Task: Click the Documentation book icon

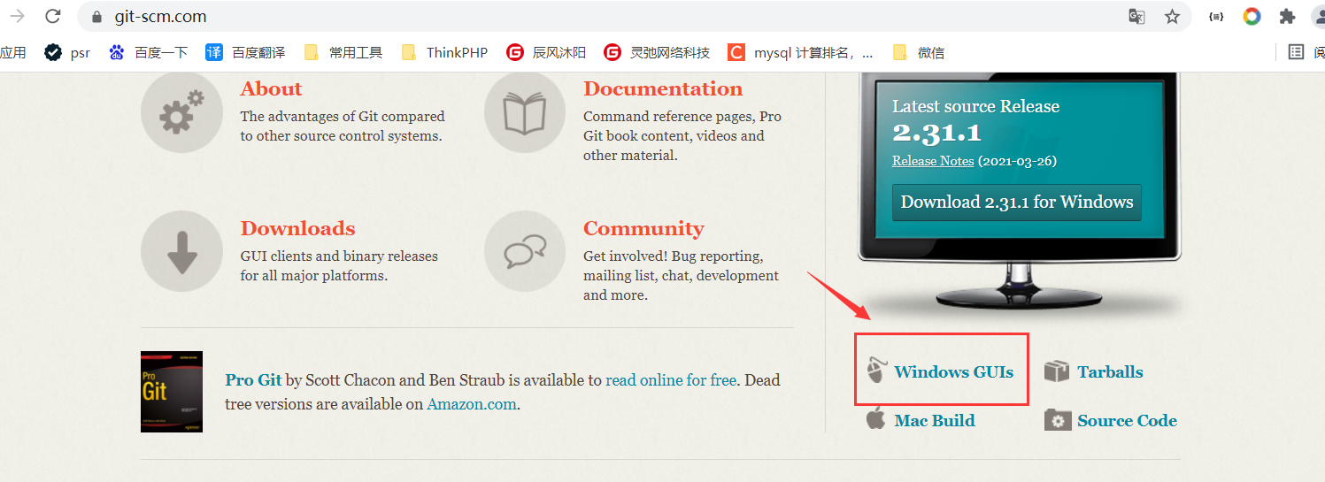Action: (525, 113)
